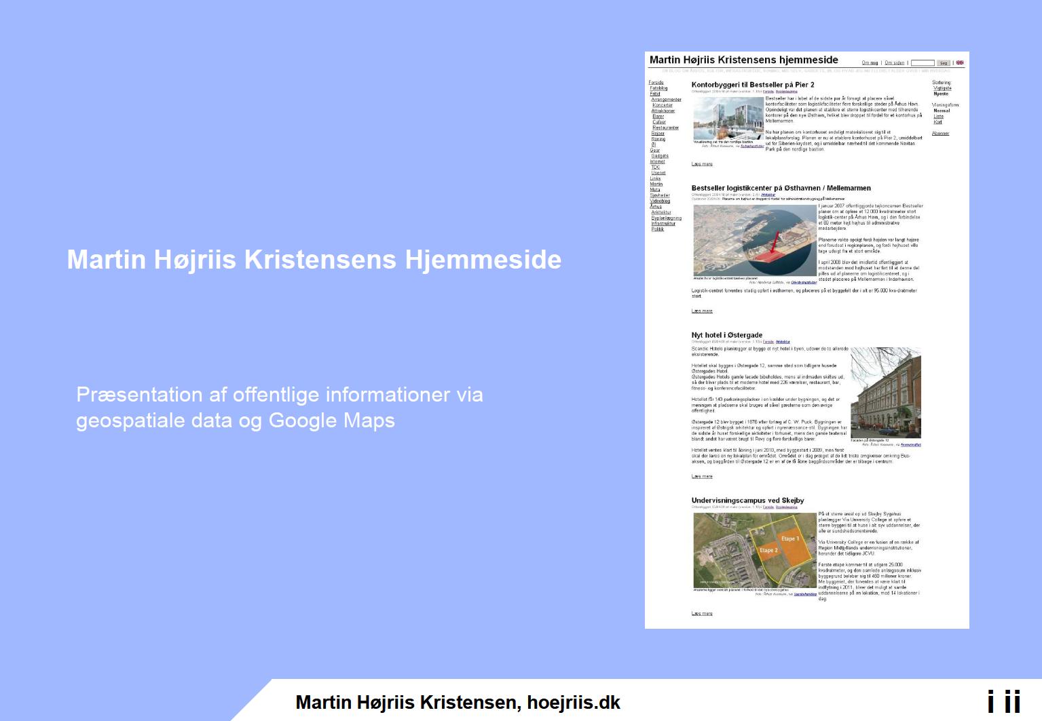
Task: Open the Kontorbyggeri til Bestseller article title
Action: point(752,85)
